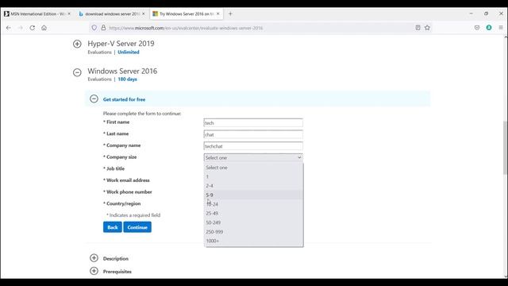Click the Company name field
The height and width of the screenshot is (286, 508).
click(x=253, y=146)
